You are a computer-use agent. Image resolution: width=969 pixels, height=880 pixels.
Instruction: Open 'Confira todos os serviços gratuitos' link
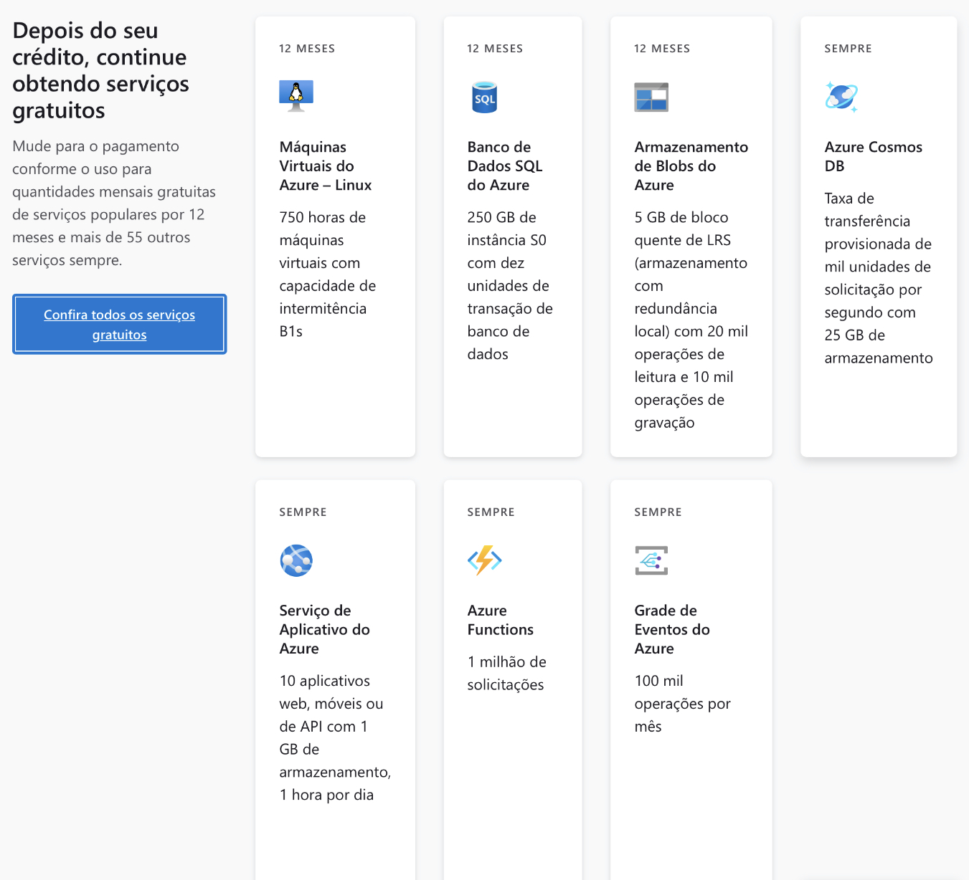click(119, 325)
